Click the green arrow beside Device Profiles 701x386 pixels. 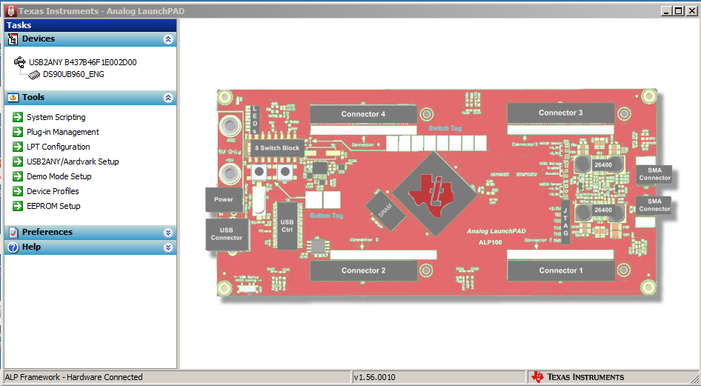18,191
